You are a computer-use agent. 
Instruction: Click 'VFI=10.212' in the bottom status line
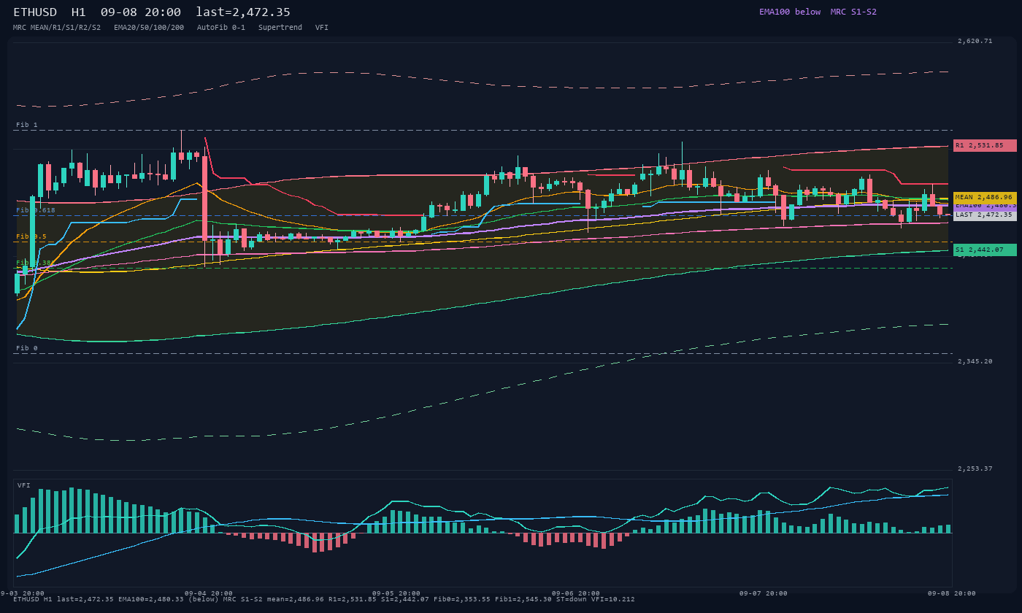(613, 600)
